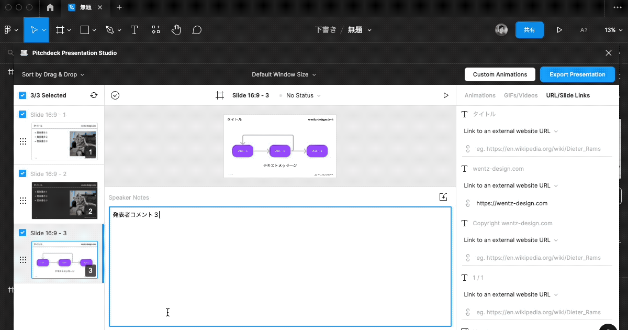This screenshot has width=628, height=330.
Task: Uncheck Slide 16:9 - 2 checkbox
Action: pos(22,173)
